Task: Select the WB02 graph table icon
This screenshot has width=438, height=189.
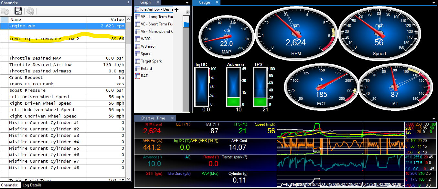Action: click(x=137, y=39)
